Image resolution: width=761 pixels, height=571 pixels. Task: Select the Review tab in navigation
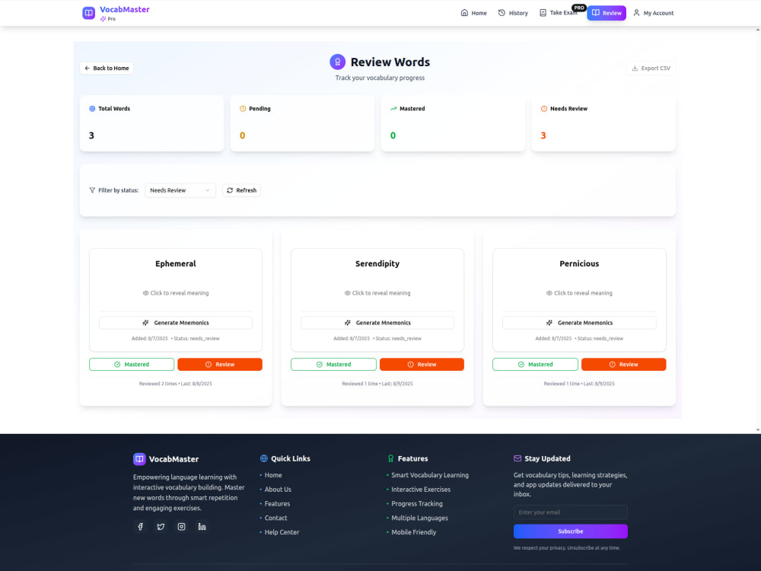[607, 13]
